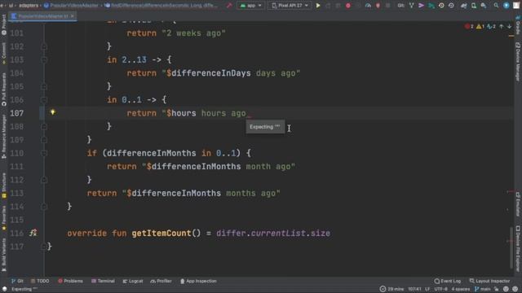The height and width of the screenshot is (293, 522).
Task: Go to previous highlighted error arrow
Action: click(502, 26)
